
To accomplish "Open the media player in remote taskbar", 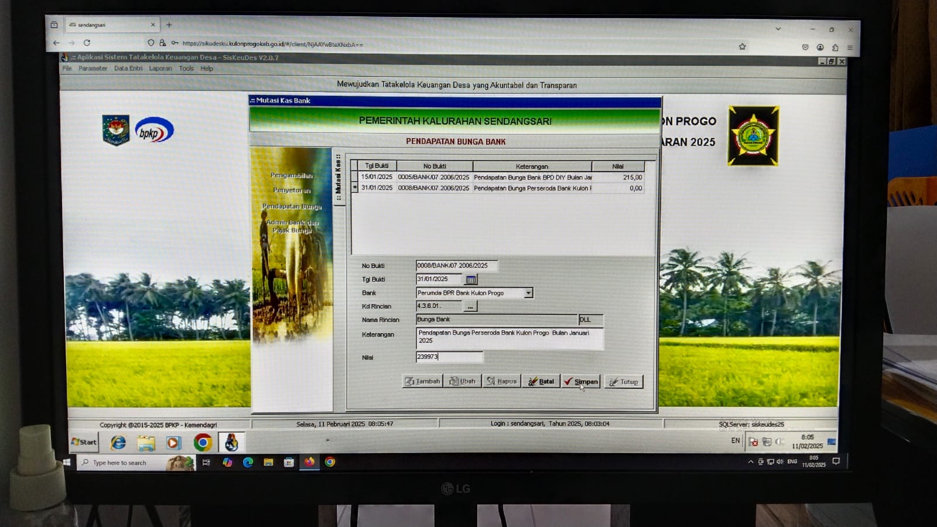I will pyautogui.click(x=173, y=443).
